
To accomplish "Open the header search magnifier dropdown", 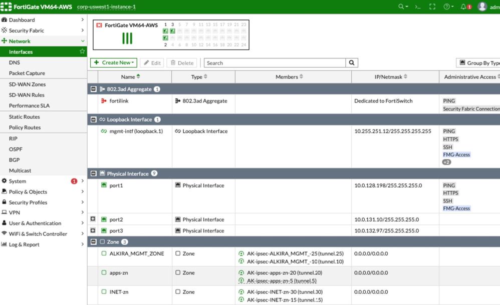I will (x=403, y=7).
